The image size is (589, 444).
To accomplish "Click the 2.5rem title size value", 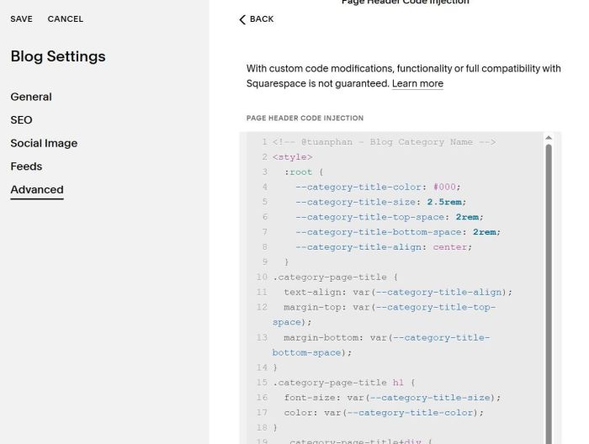I will point(444,202).
